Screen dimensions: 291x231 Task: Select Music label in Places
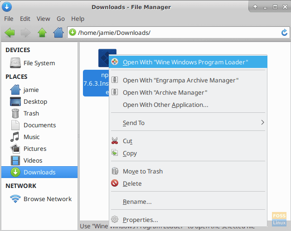(32, 137)
